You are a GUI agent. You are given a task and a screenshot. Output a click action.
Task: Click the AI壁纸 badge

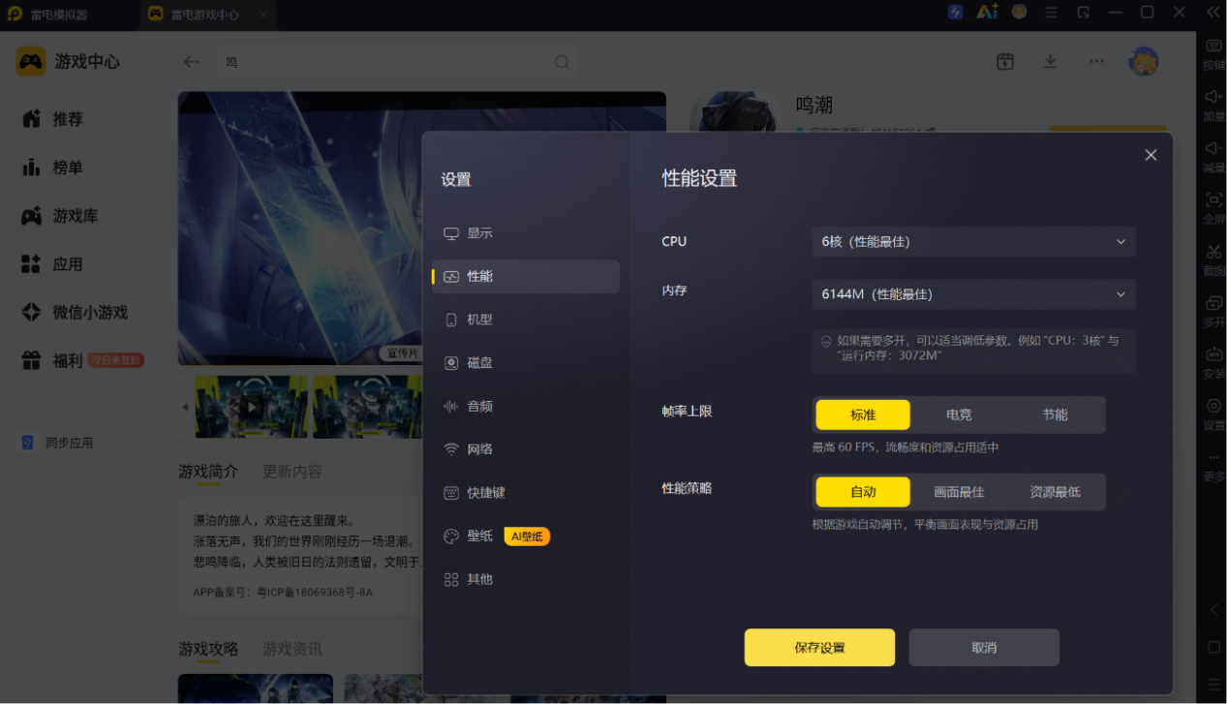pos(527,536)
